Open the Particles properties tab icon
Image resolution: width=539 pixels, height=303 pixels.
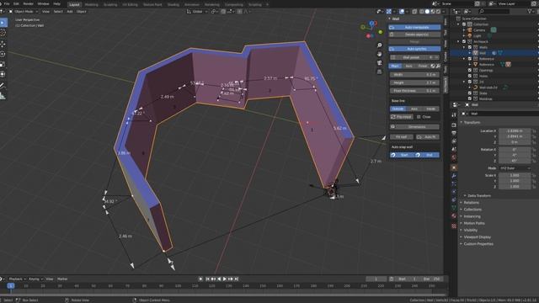click(x=454, y=184)
